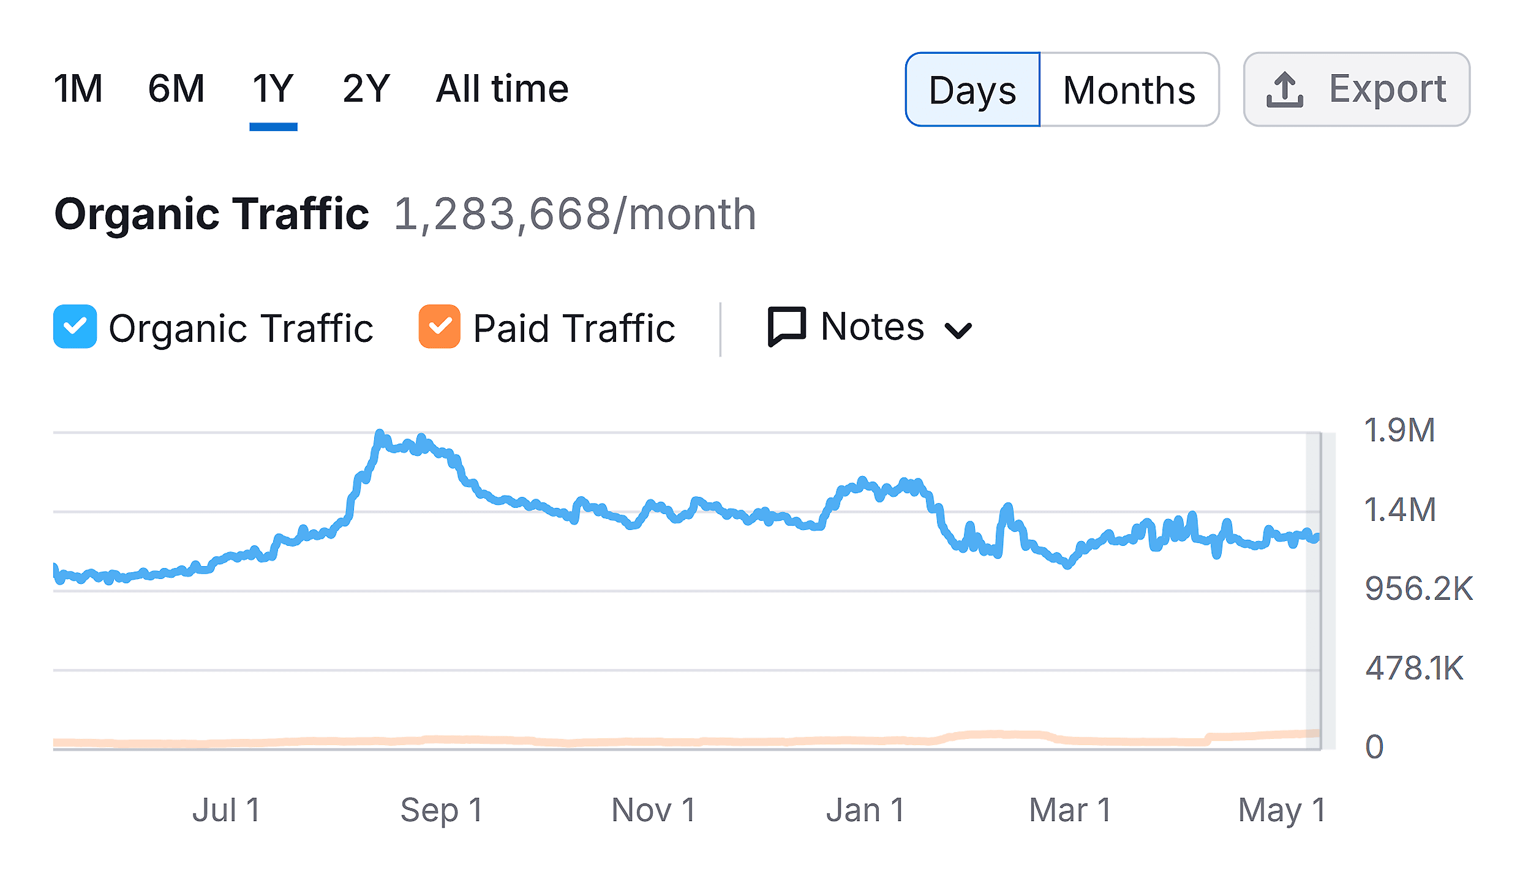This screenshot has height=878, width=1531.
Task: Click the Jul 1 date label
Action: click(227, 810)
